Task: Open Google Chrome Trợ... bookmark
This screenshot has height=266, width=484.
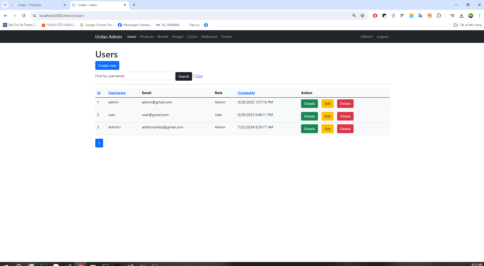Action: [97, 25]
